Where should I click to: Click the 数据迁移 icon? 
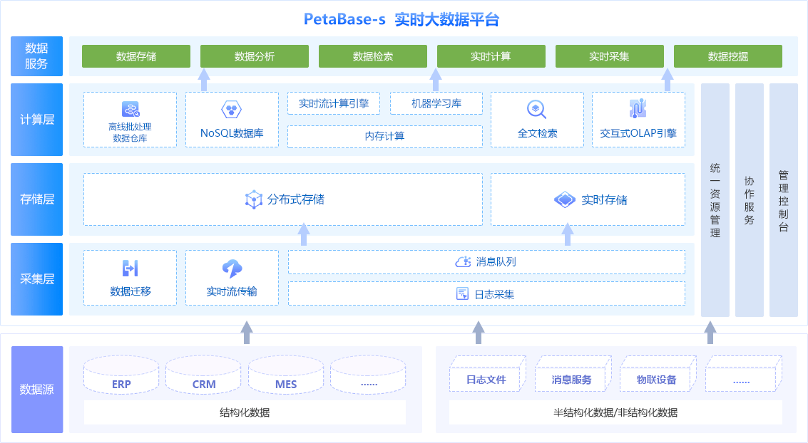click(131, 268)
